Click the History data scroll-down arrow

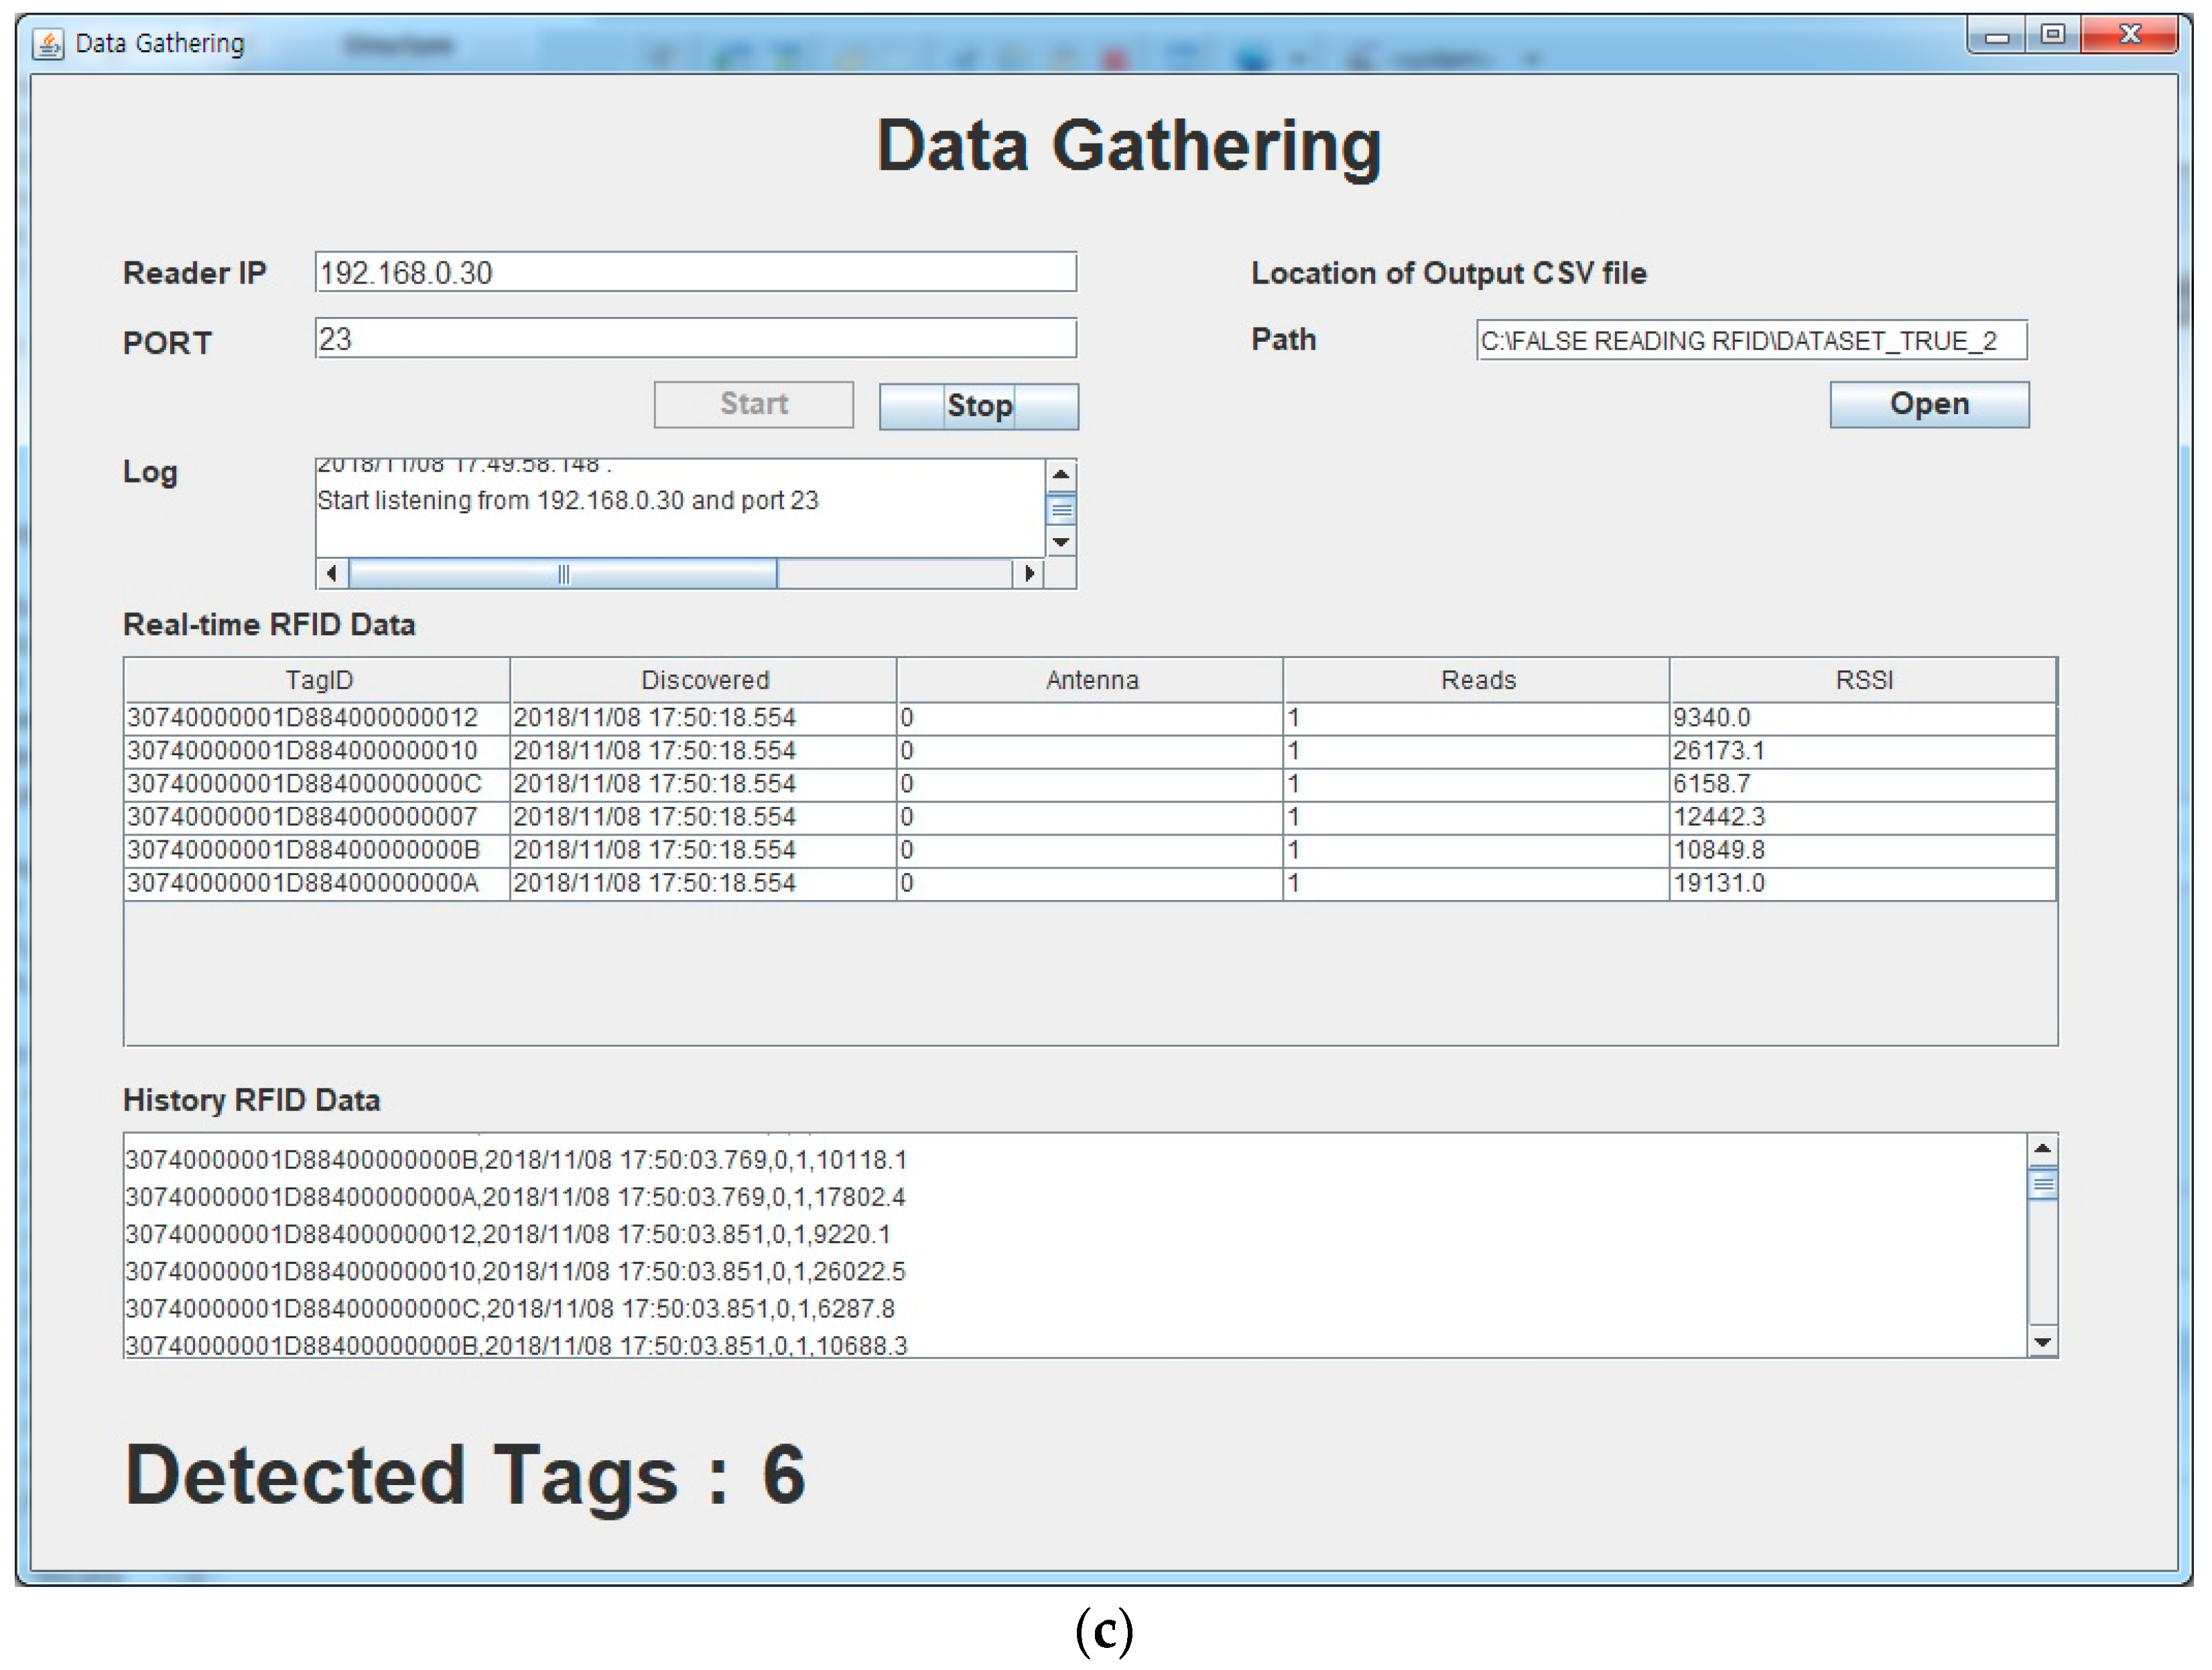pos(2042,1341)
